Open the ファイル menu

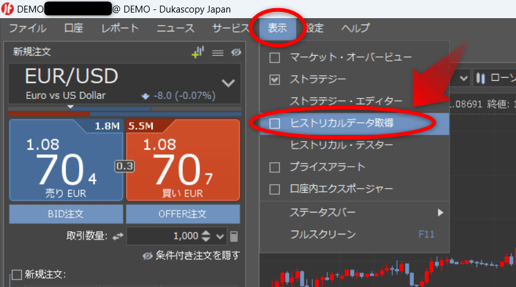point(28,28)
